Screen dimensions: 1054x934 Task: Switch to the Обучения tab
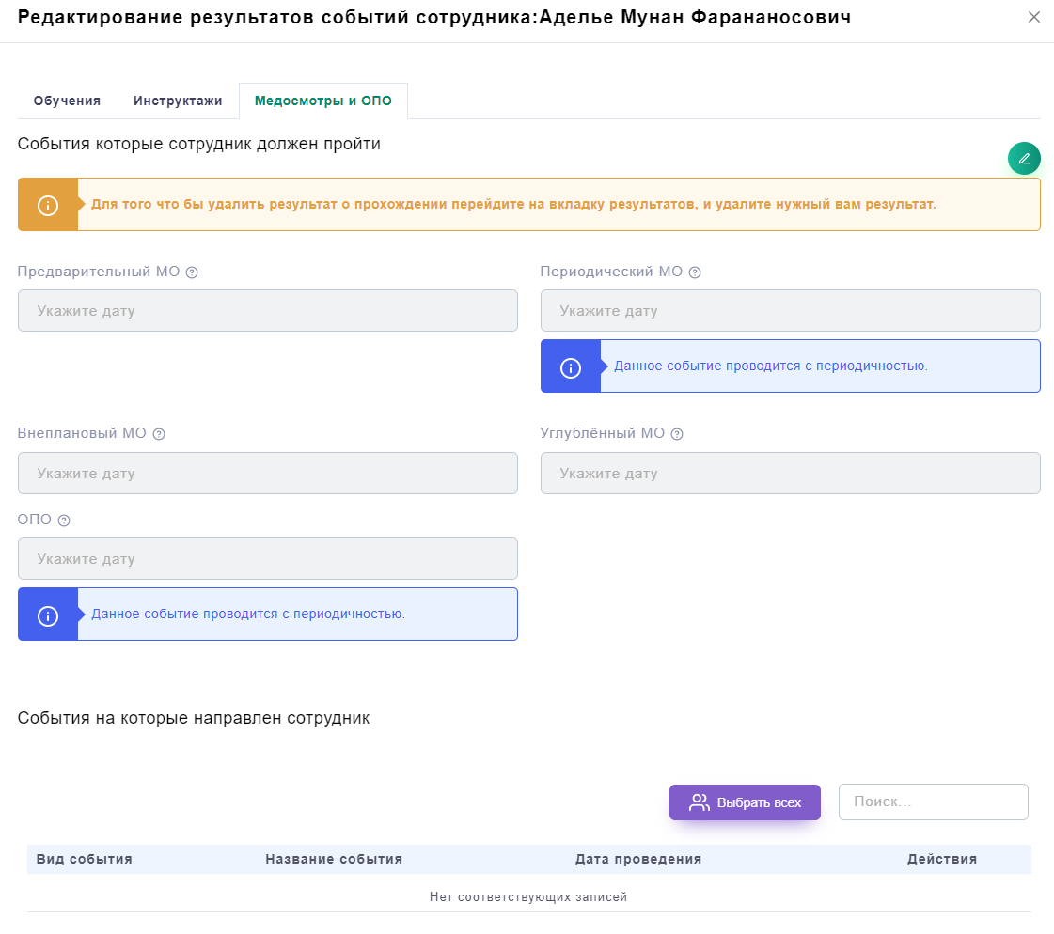[67, 101]
